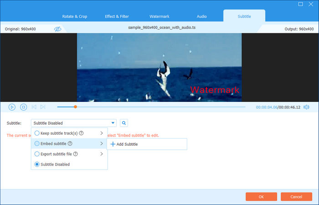
Task: Expand Embed subtitle submenu chevron
Action: point(102,143)
